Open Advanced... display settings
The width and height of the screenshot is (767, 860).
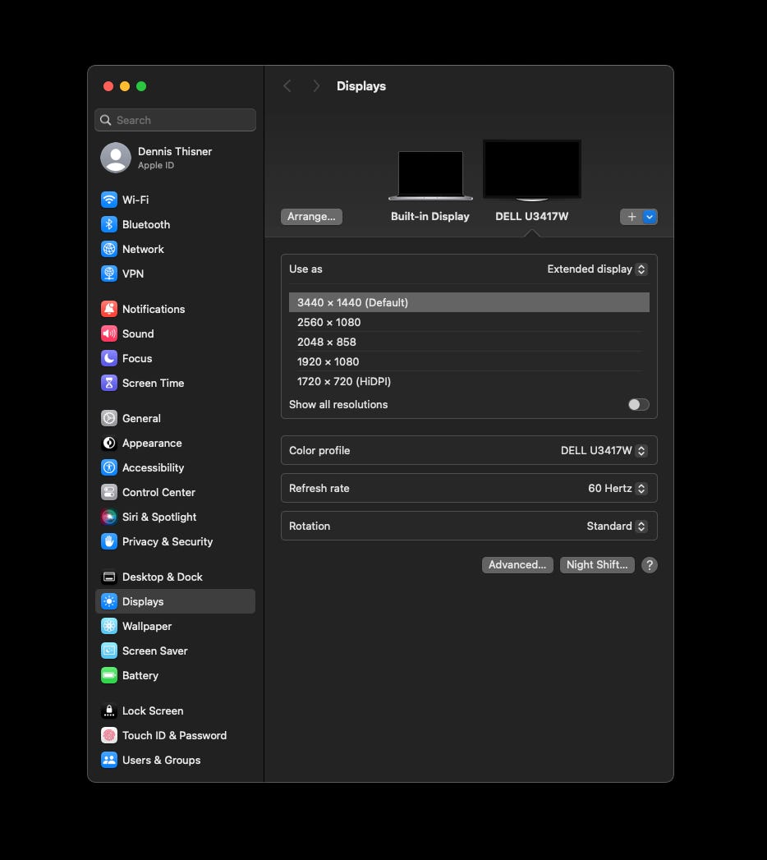[x=517, y=565]
